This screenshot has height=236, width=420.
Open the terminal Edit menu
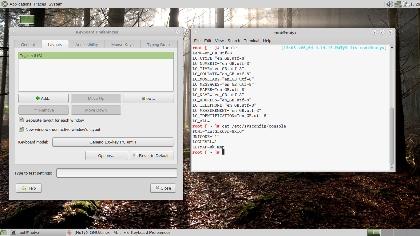208,41
